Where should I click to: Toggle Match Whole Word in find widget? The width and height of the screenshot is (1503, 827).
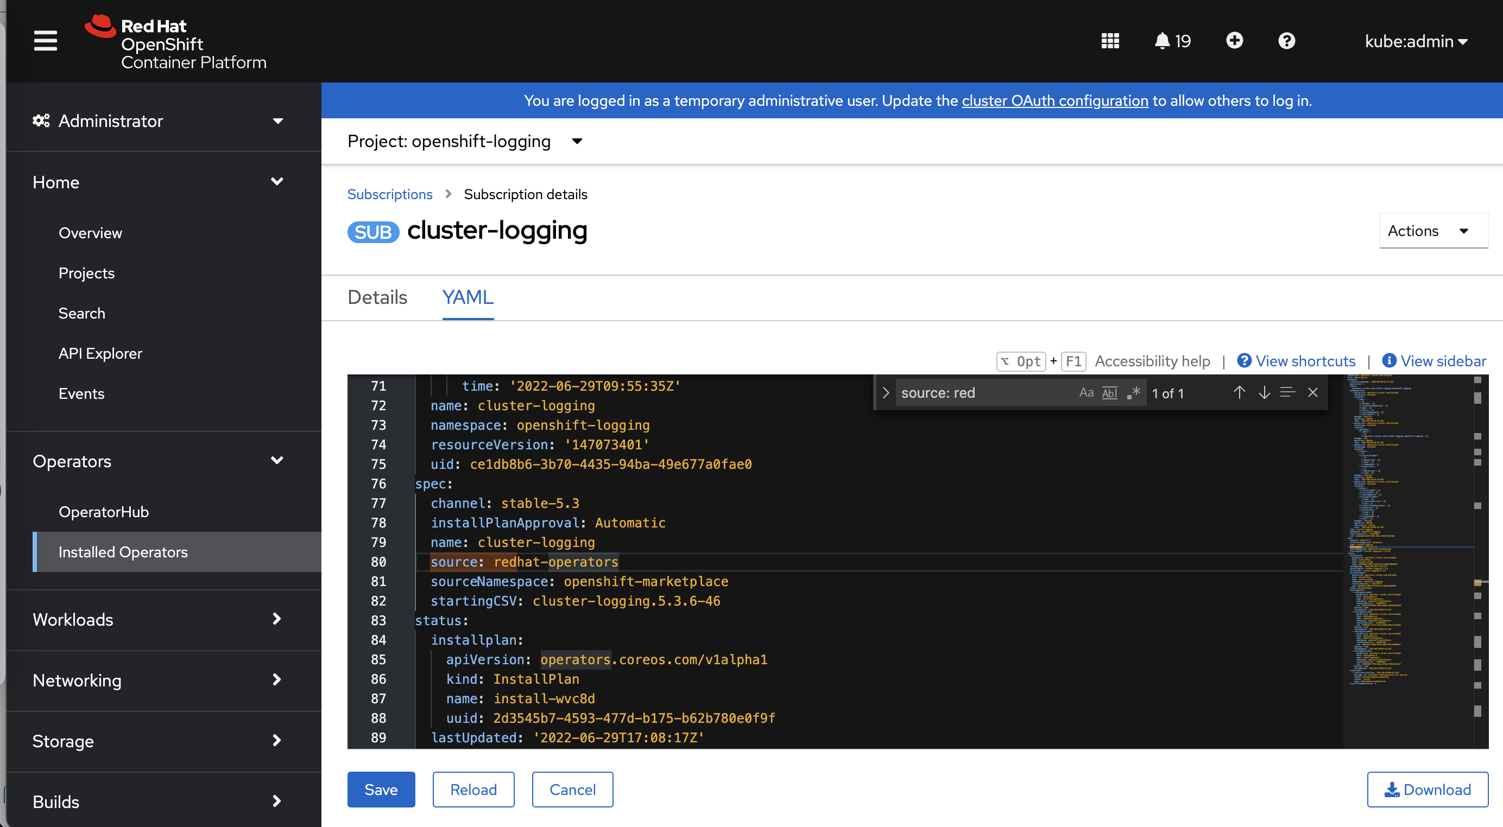[1109, 392]
